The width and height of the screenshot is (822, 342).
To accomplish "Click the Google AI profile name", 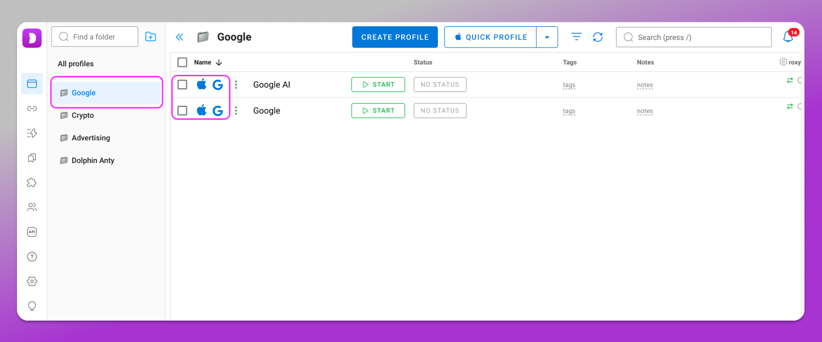I will click(x=272, y=84).
